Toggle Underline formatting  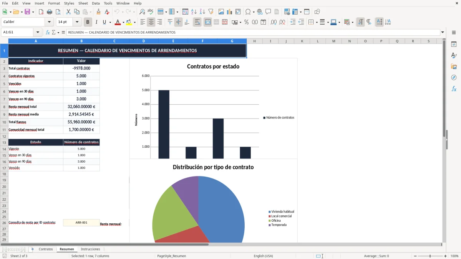(104, 22)
